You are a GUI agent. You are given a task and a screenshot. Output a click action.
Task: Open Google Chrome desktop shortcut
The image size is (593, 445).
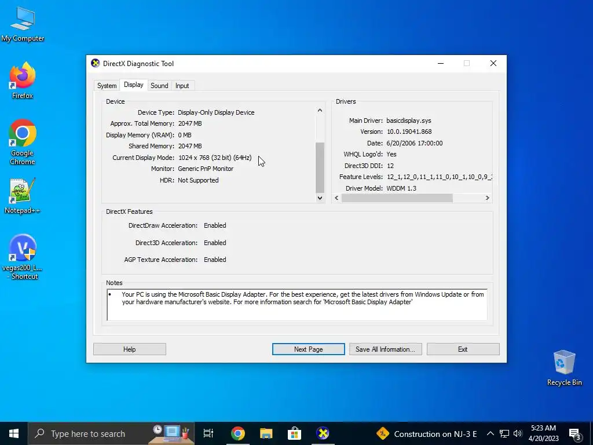[23, 142]
